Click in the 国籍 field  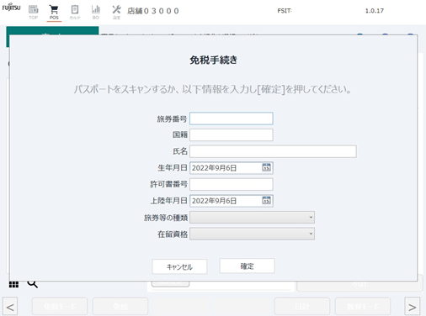[x=232, y=134]
